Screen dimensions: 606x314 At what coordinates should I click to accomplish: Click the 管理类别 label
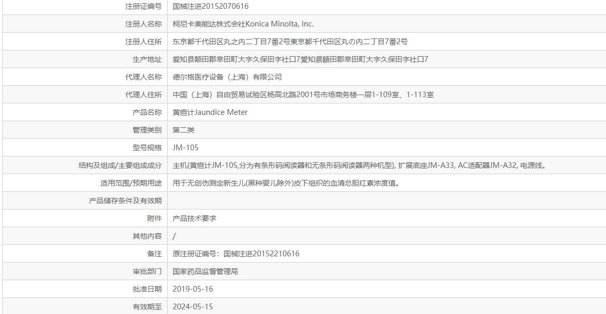coord(147,130)
